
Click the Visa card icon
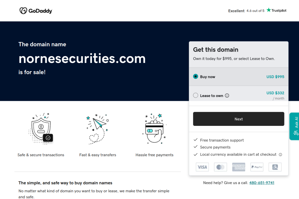click(x=202, y=167)
